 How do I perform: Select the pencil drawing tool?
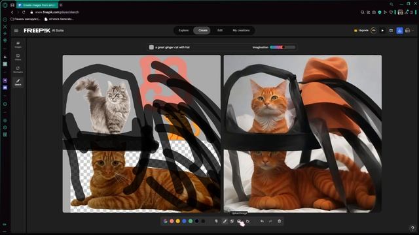(x=225, y=221)
